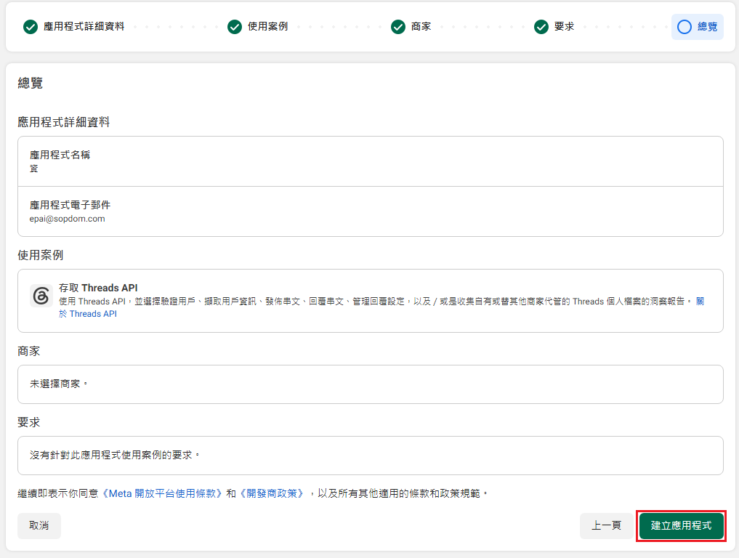Image resolution: width=739 pixels, height=558 pixels.
Task: Click the checkmark icon beside 商家 step
Action: tap(398, 27)
